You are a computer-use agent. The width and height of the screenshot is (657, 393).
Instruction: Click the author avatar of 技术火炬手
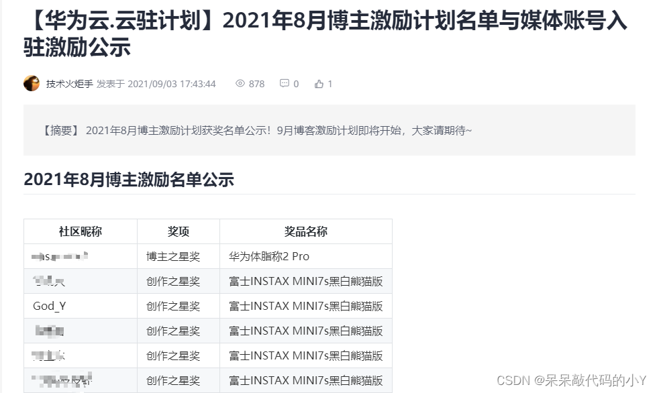[x=32, y=83]
